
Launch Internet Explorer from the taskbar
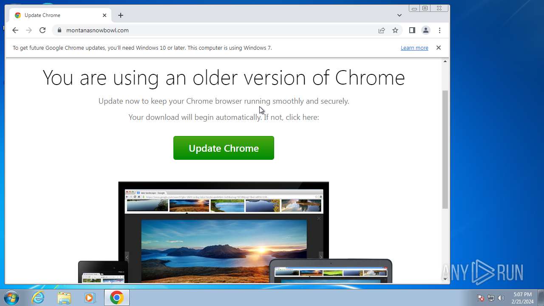[x=38, y=297]
